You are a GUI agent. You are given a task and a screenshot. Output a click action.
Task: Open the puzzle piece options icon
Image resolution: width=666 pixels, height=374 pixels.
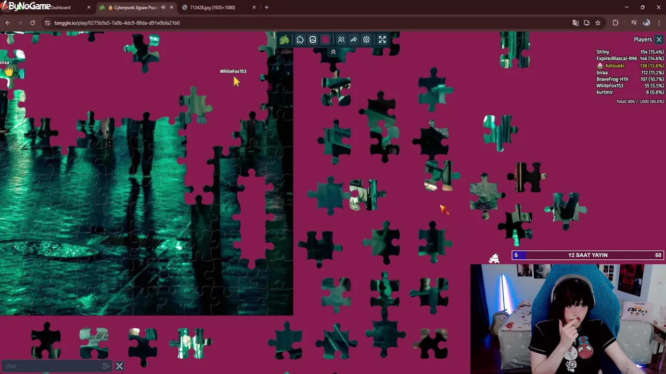tap(300, 39)
